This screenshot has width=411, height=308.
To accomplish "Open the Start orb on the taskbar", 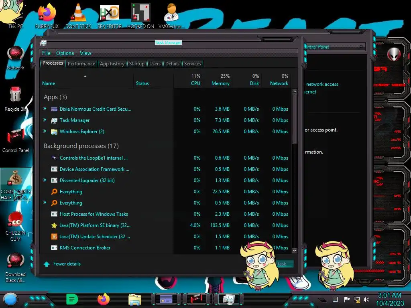I will 10,299.
